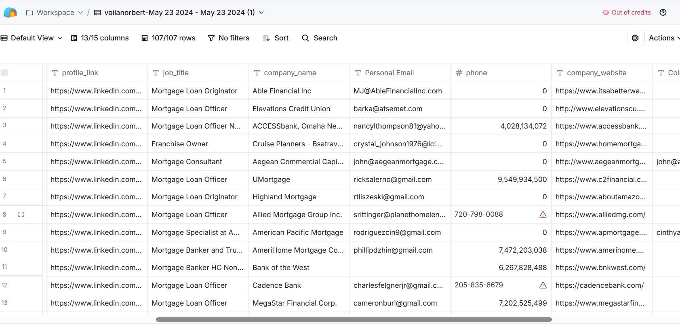Click the Personal Email column header

point(400,73)
